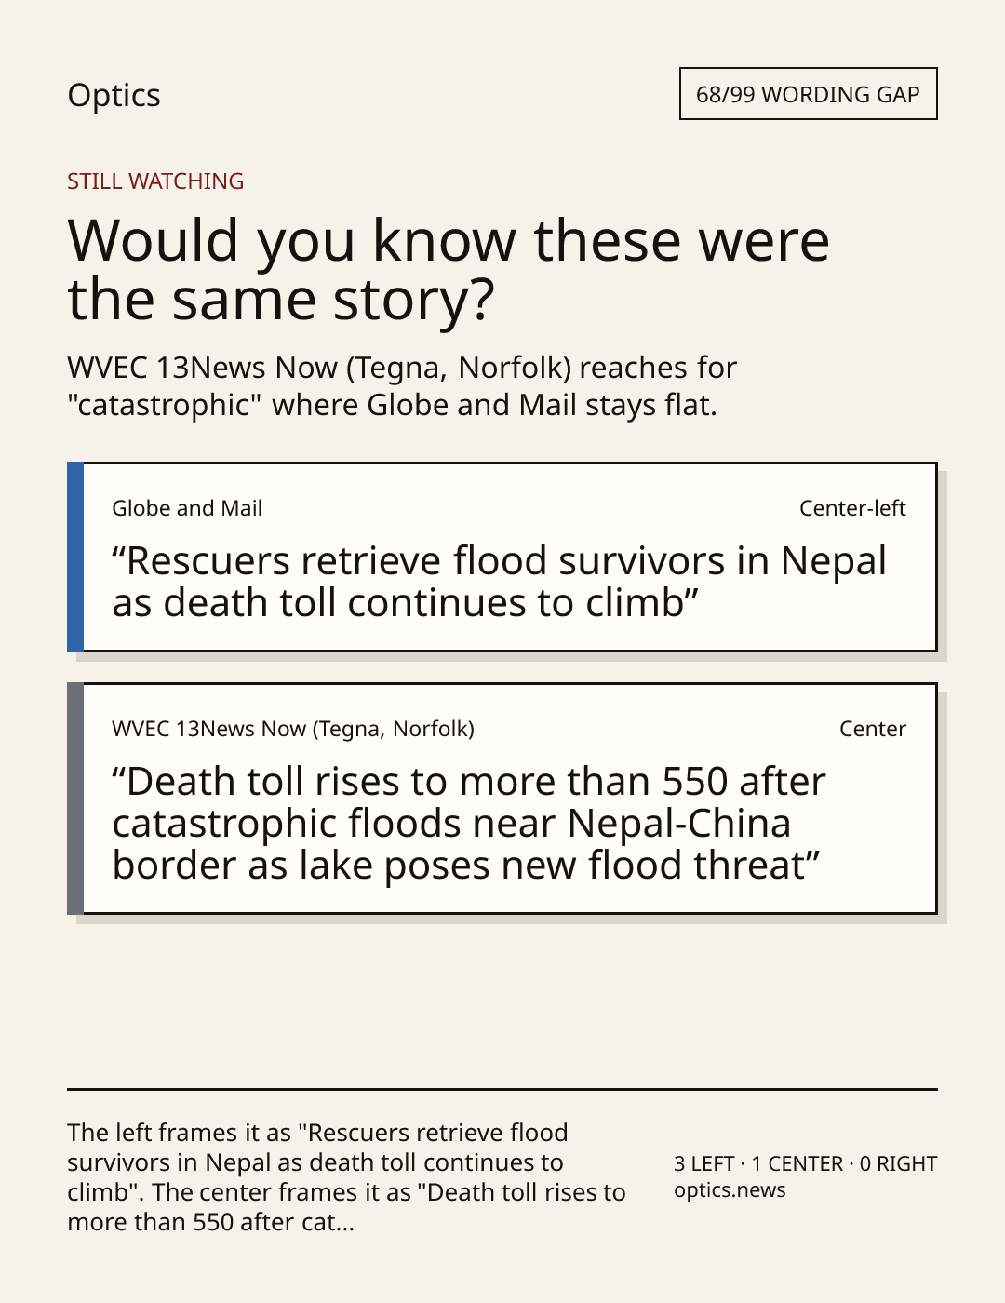Image resolution: width=1005 pixels, height=1303 pixels.
Task: Select the Center bias label
Action: coord(873,729)
